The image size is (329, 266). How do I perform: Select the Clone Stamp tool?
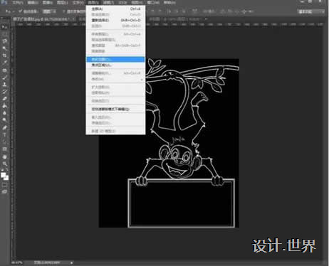coord(4,85)
